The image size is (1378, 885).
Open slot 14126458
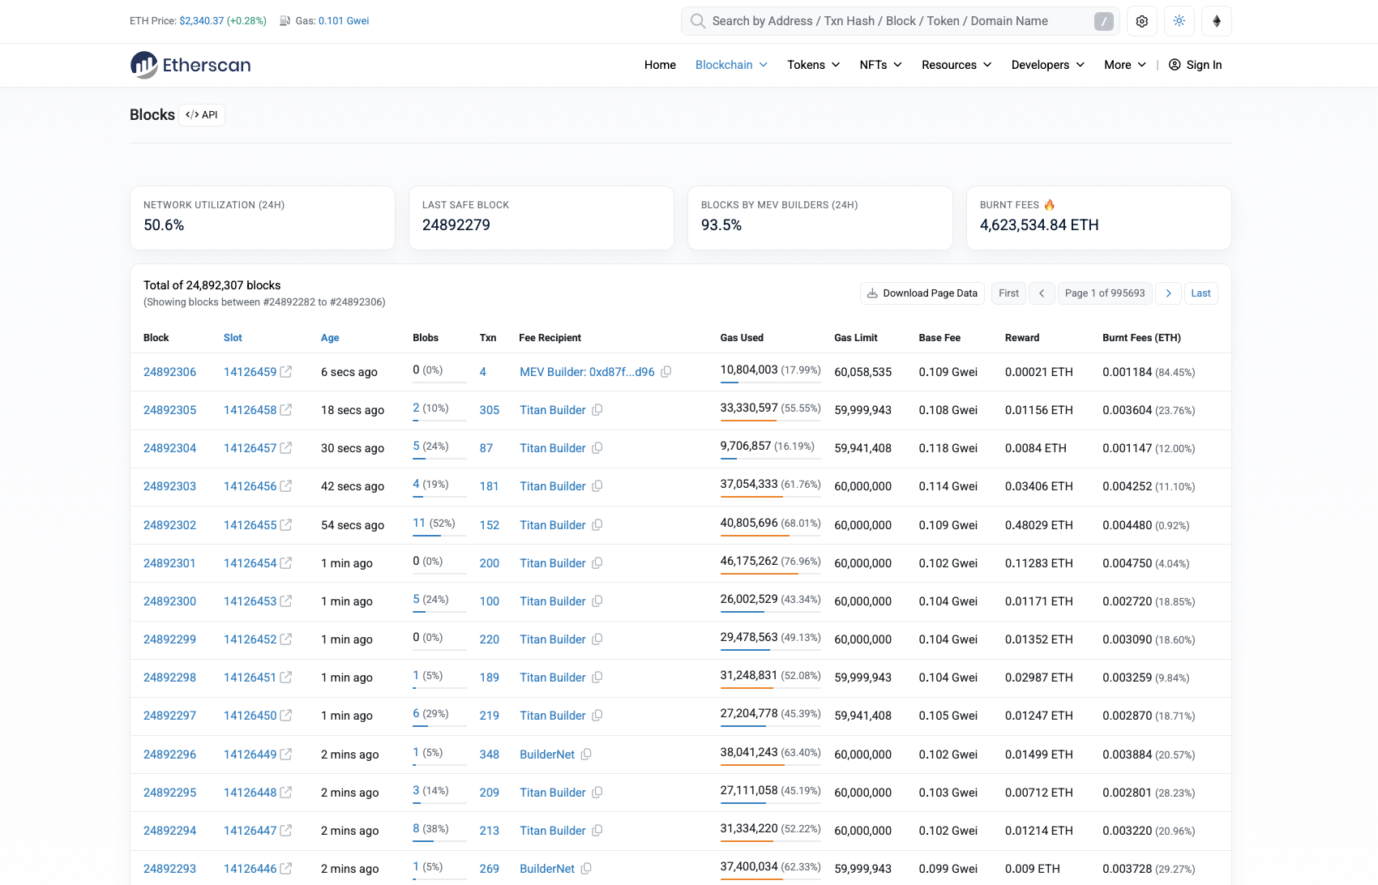pos(250,410)
